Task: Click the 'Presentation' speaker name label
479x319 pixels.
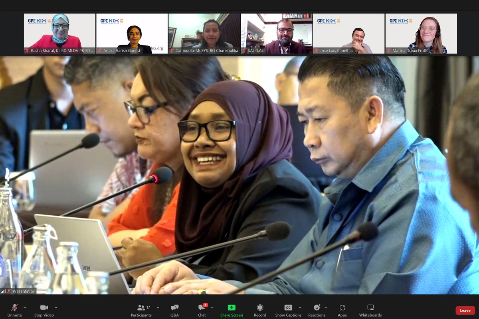Action: pos(24,291)
